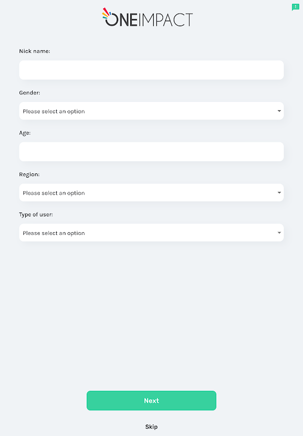Open the Gender selection dropdown
Image resolution: width=303 pixels, height=436 pixels.
point(151,111)
